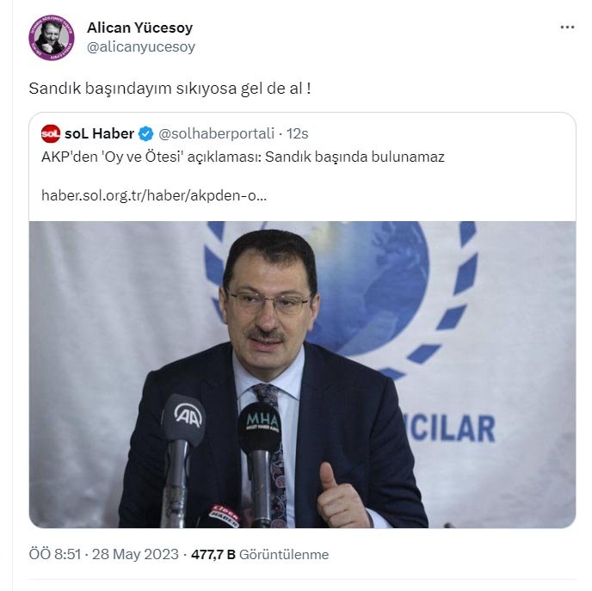This screenshot has height=591, width=592.
Task: Go to the @solhaberportali handle
Action: pyautogui.click(x=216, y=133)
